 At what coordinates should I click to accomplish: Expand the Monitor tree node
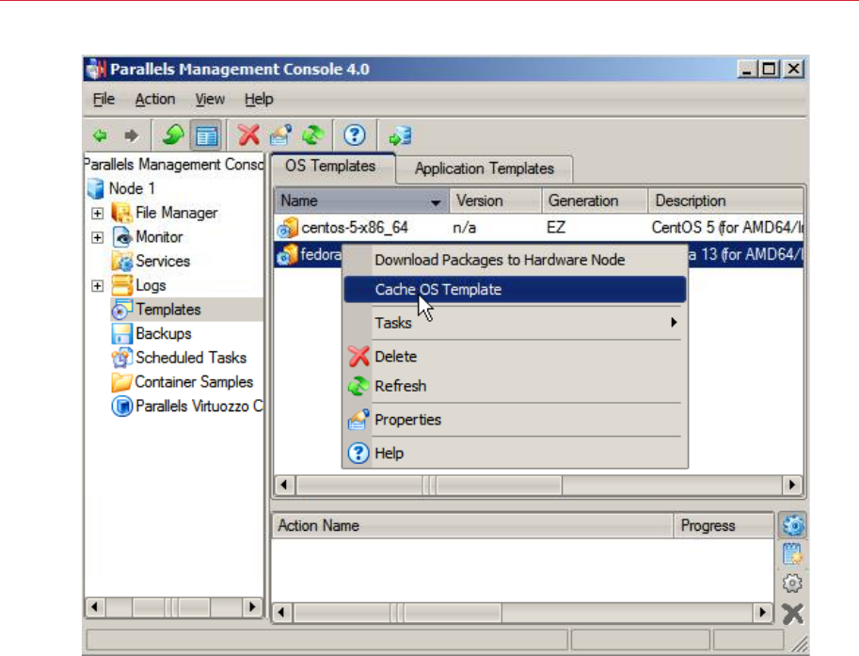click(x=98, y=237)
